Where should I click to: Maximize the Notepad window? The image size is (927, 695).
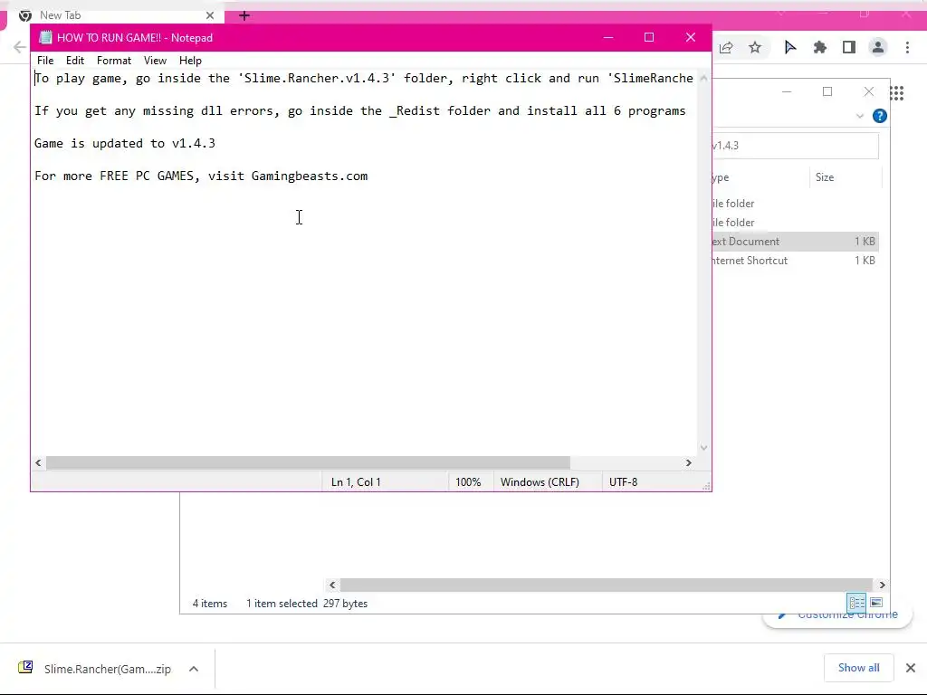click(x=648, y=37)
